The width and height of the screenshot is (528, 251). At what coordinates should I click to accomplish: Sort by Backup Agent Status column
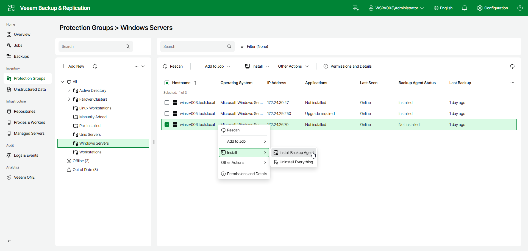point(417,83)
